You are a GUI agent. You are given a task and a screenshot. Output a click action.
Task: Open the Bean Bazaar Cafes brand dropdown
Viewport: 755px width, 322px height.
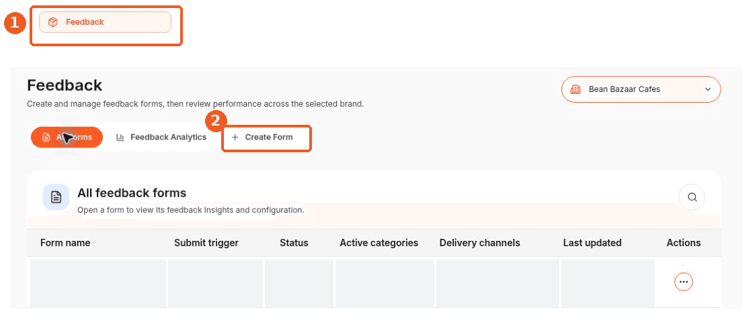(641, 89)
